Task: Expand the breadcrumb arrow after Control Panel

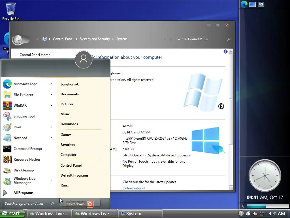Action: [x=76, y=39]
